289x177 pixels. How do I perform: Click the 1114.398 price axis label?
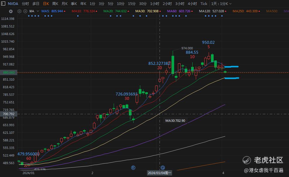(8, 19)
